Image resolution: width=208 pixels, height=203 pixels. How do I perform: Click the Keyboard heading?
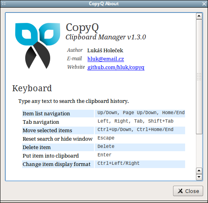[x=32, y=88]
